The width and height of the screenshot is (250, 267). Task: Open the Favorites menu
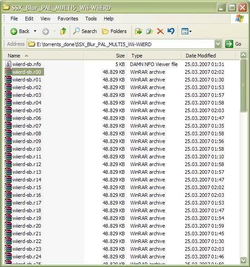pyautogui.click(x=68, y=19)
